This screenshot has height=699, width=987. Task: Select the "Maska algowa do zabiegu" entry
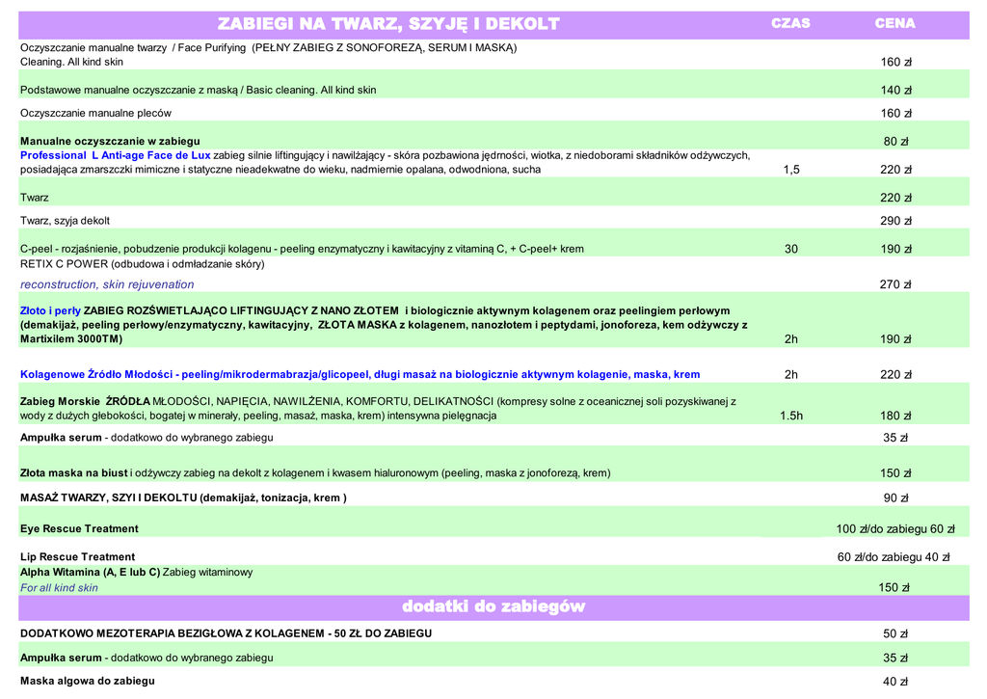[x=88, y=681]
